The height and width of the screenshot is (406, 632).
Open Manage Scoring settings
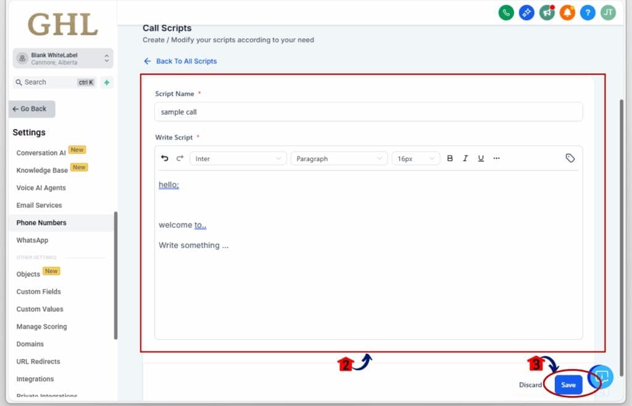tap(41, 326)
